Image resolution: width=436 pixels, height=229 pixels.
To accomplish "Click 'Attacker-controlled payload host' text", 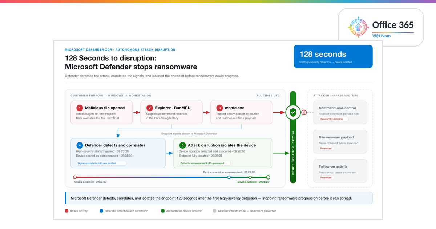I will point(339,114).
